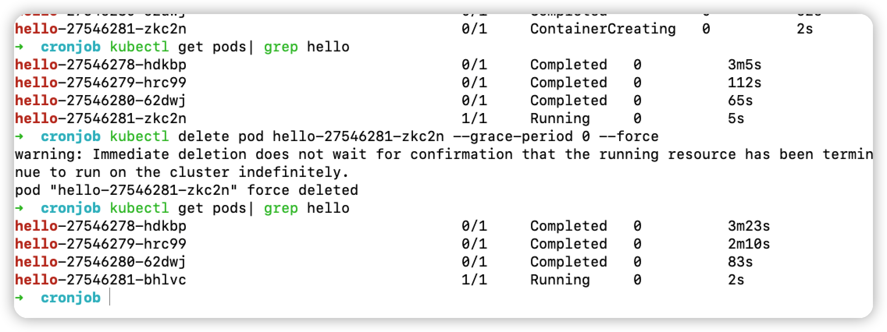Click the 83s age value
The image size is (887, 332).
[x=740, y=262]
